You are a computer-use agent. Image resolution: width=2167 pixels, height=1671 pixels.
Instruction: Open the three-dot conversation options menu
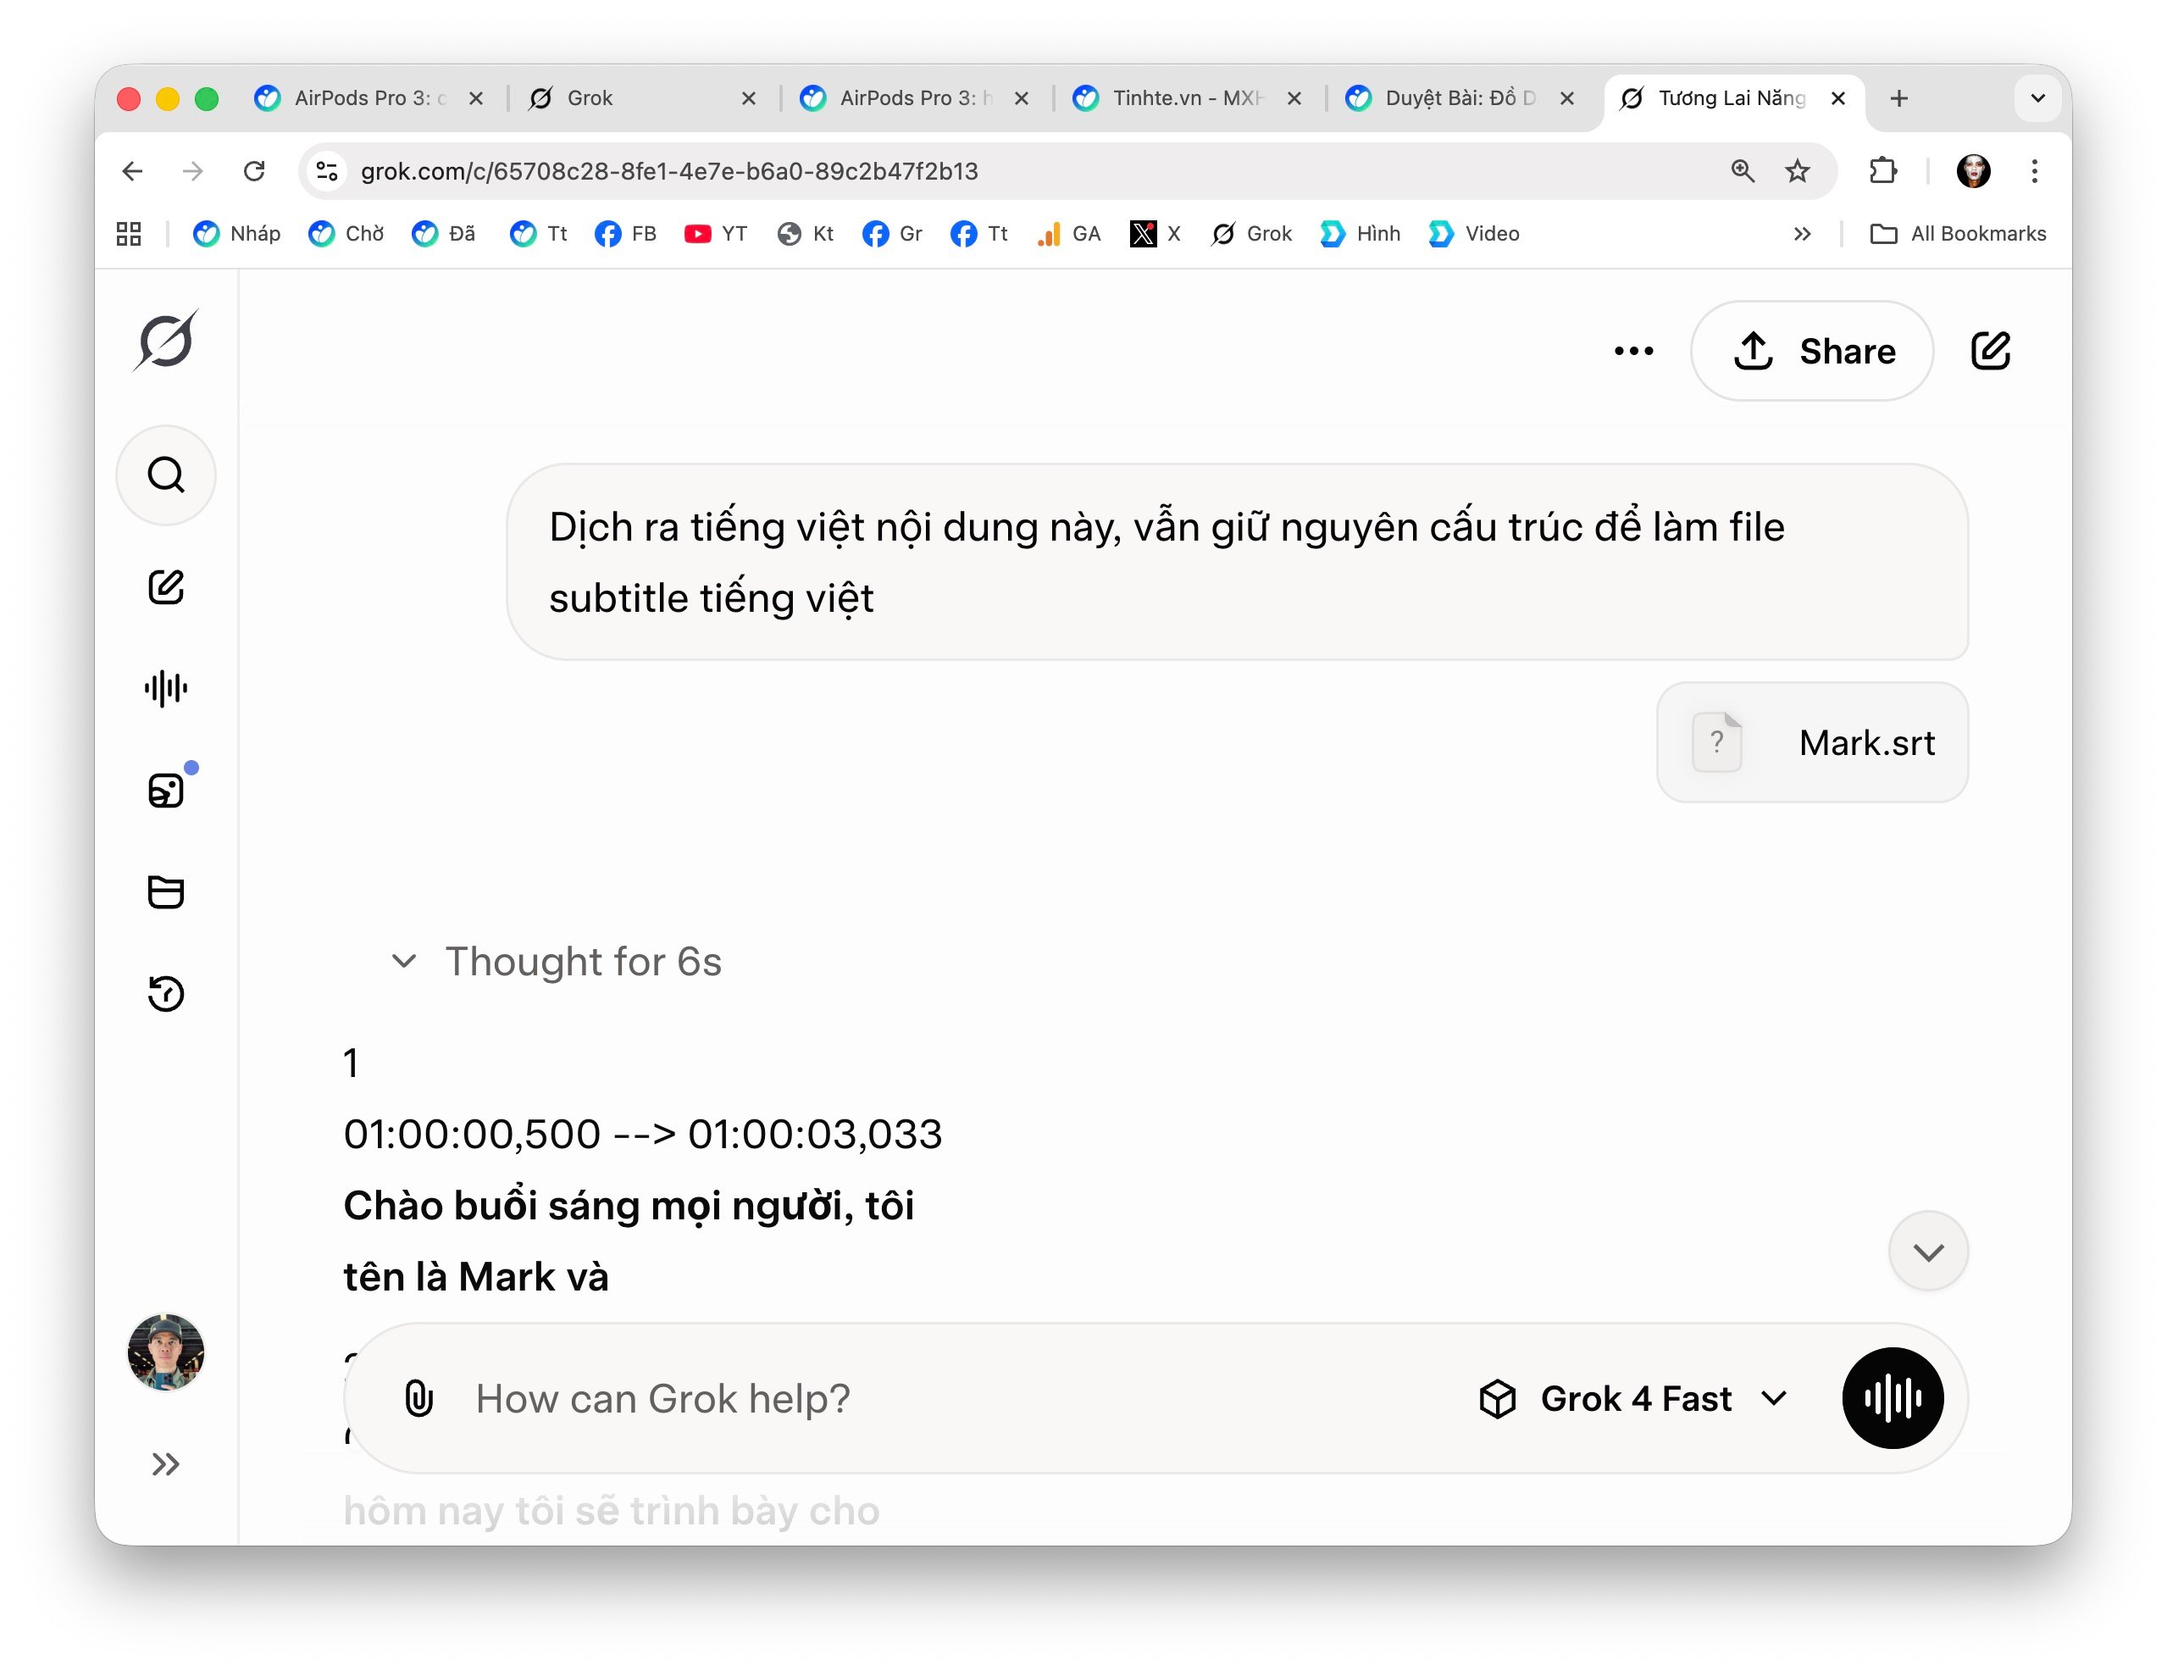click(x=1633, y=352)
